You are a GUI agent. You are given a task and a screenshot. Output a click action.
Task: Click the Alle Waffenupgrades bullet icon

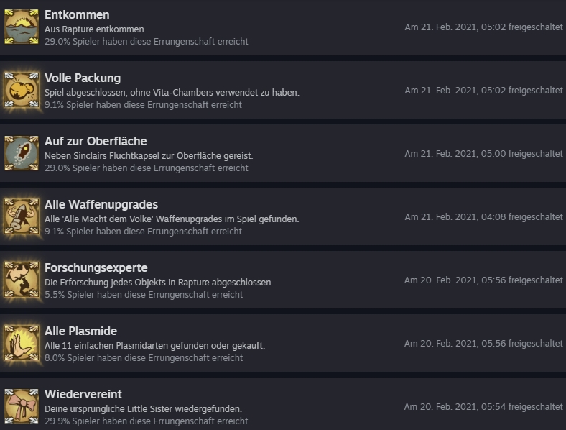click(x=22, y=216)
